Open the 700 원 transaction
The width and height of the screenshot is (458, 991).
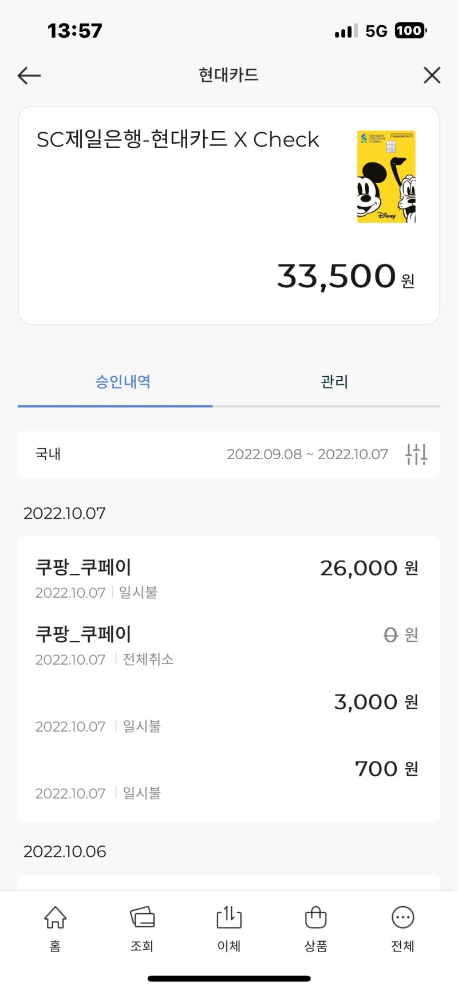(x=228, y=779)
